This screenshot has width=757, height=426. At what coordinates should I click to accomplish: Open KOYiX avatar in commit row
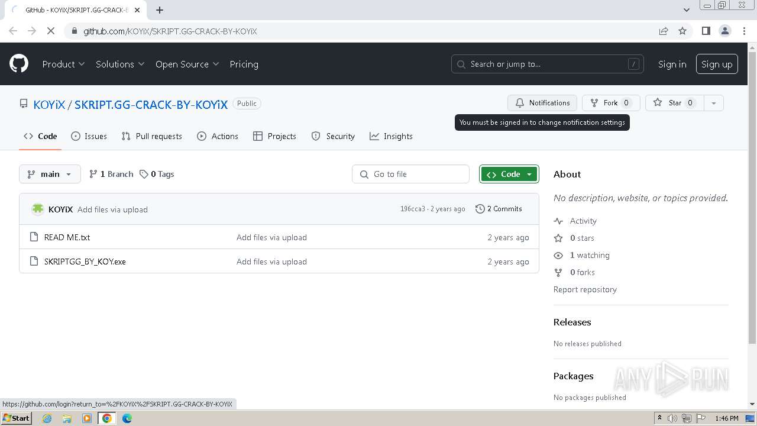tap(38, 209)
